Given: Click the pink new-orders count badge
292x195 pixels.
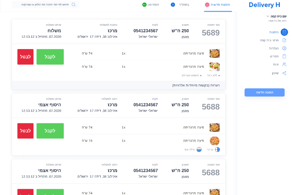Looking at the screenshot, I should point(207,5).
